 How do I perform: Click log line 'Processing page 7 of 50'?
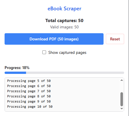click(x=29, y=91)
